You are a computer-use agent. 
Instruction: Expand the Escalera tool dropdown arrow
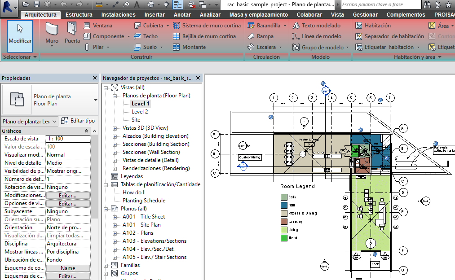pos(280,47)
